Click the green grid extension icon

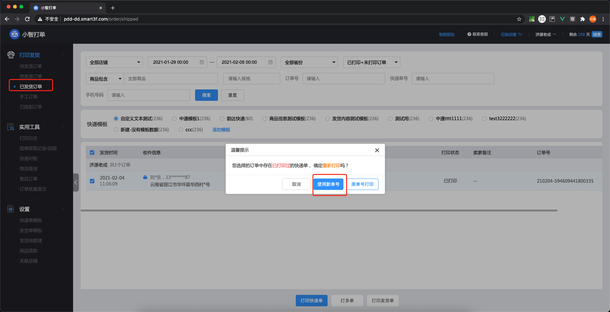532,19
